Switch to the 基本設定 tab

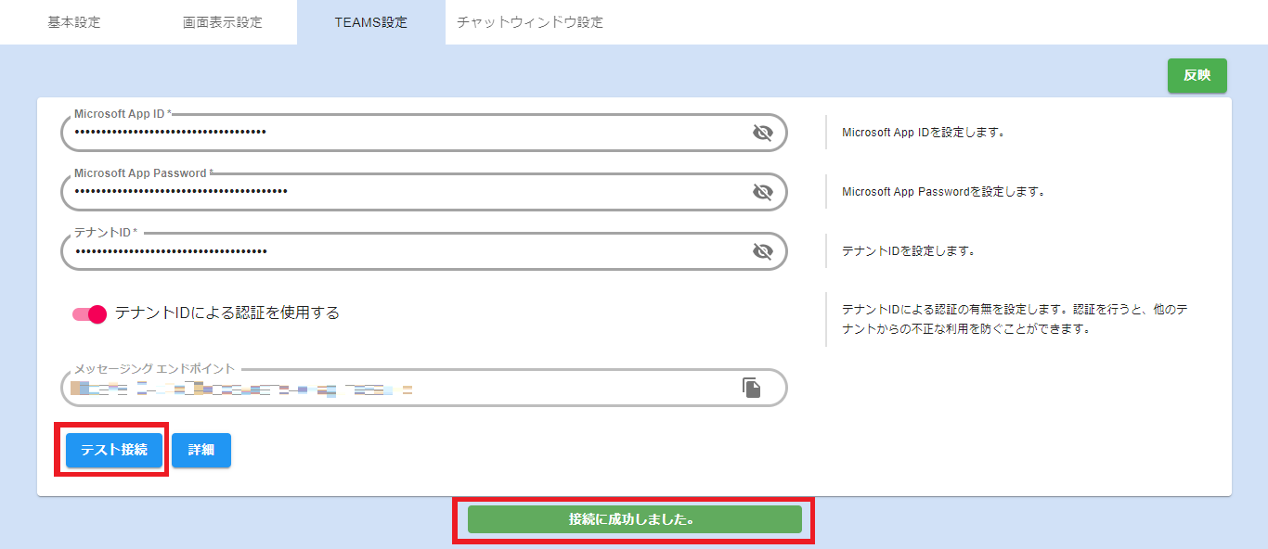click(74, 22)
